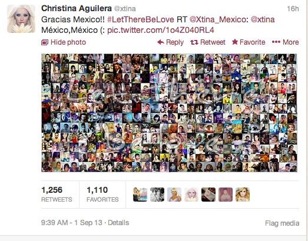Screen dimensions: 308x241
Task: Click the Favorite star icon
Action: [235, 42]
